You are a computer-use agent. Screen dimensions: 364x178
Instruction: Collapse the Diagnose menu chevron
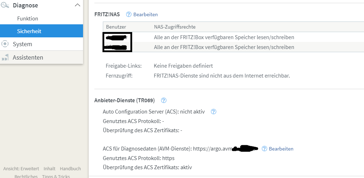point(77,5)
